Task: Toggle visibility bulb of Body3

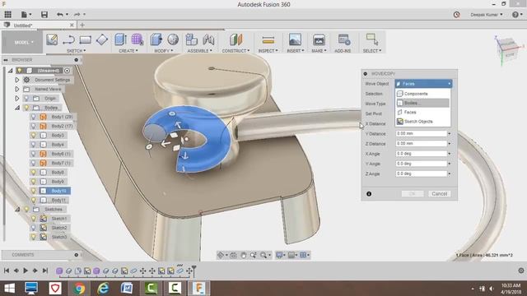Action: 33,135
